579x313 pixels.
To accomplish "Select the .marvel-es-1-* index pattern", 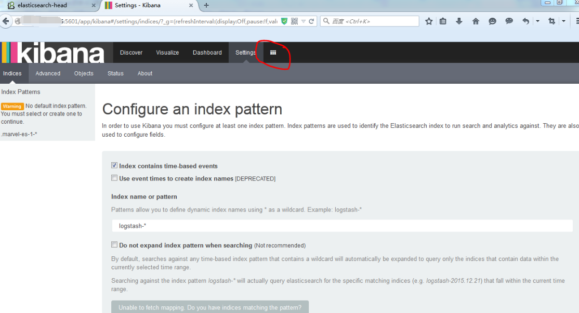I will click(x=19, y=134).
